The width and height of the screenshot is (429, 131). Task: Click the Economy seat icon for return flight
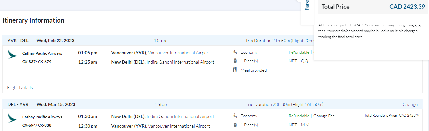(x=235, y=116)
